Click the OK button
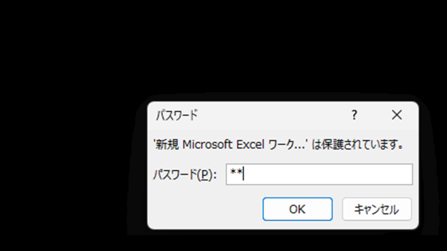 tap(297, 209)
